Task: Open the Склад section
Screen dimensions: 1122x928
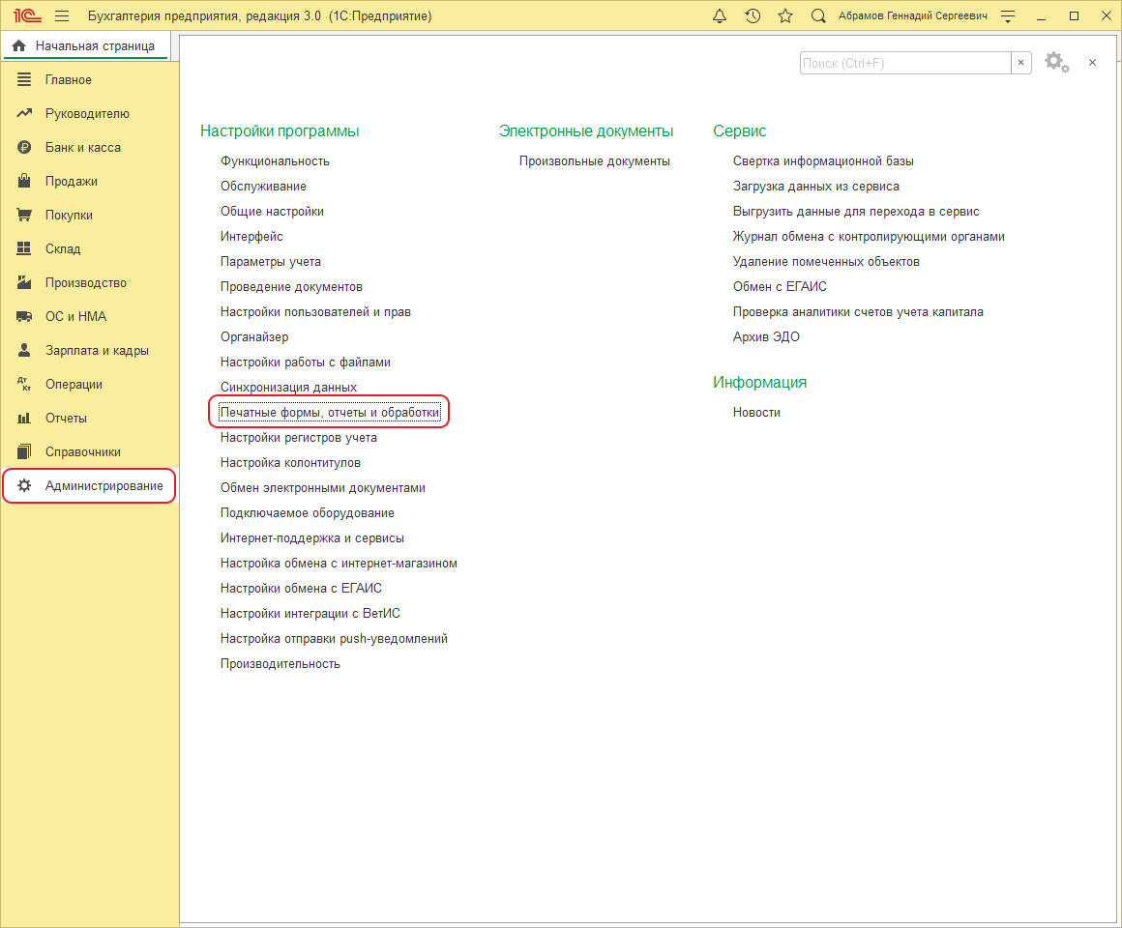Action: click(89, 248)
